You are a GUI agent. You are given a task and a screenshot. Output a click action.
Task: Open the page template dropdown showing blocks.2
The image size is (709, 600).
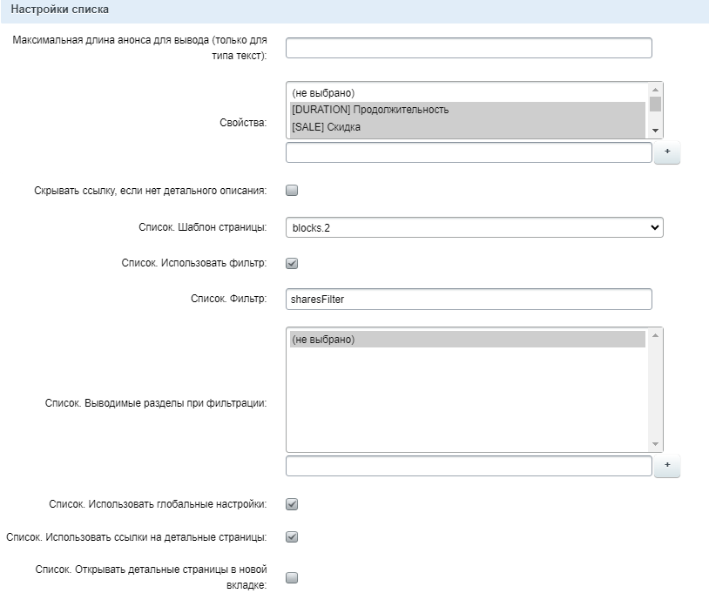474,227
